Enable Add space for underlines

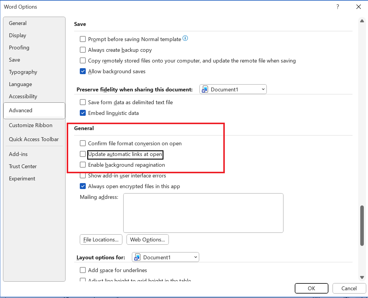[x=83, y=270]
